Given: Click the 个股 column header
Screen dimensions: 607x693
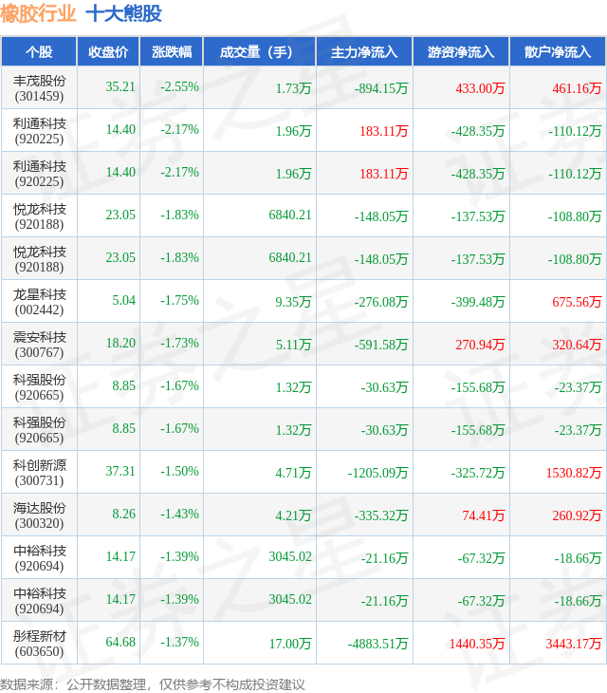Looking at the screenshot, I should tap(39, 51).
